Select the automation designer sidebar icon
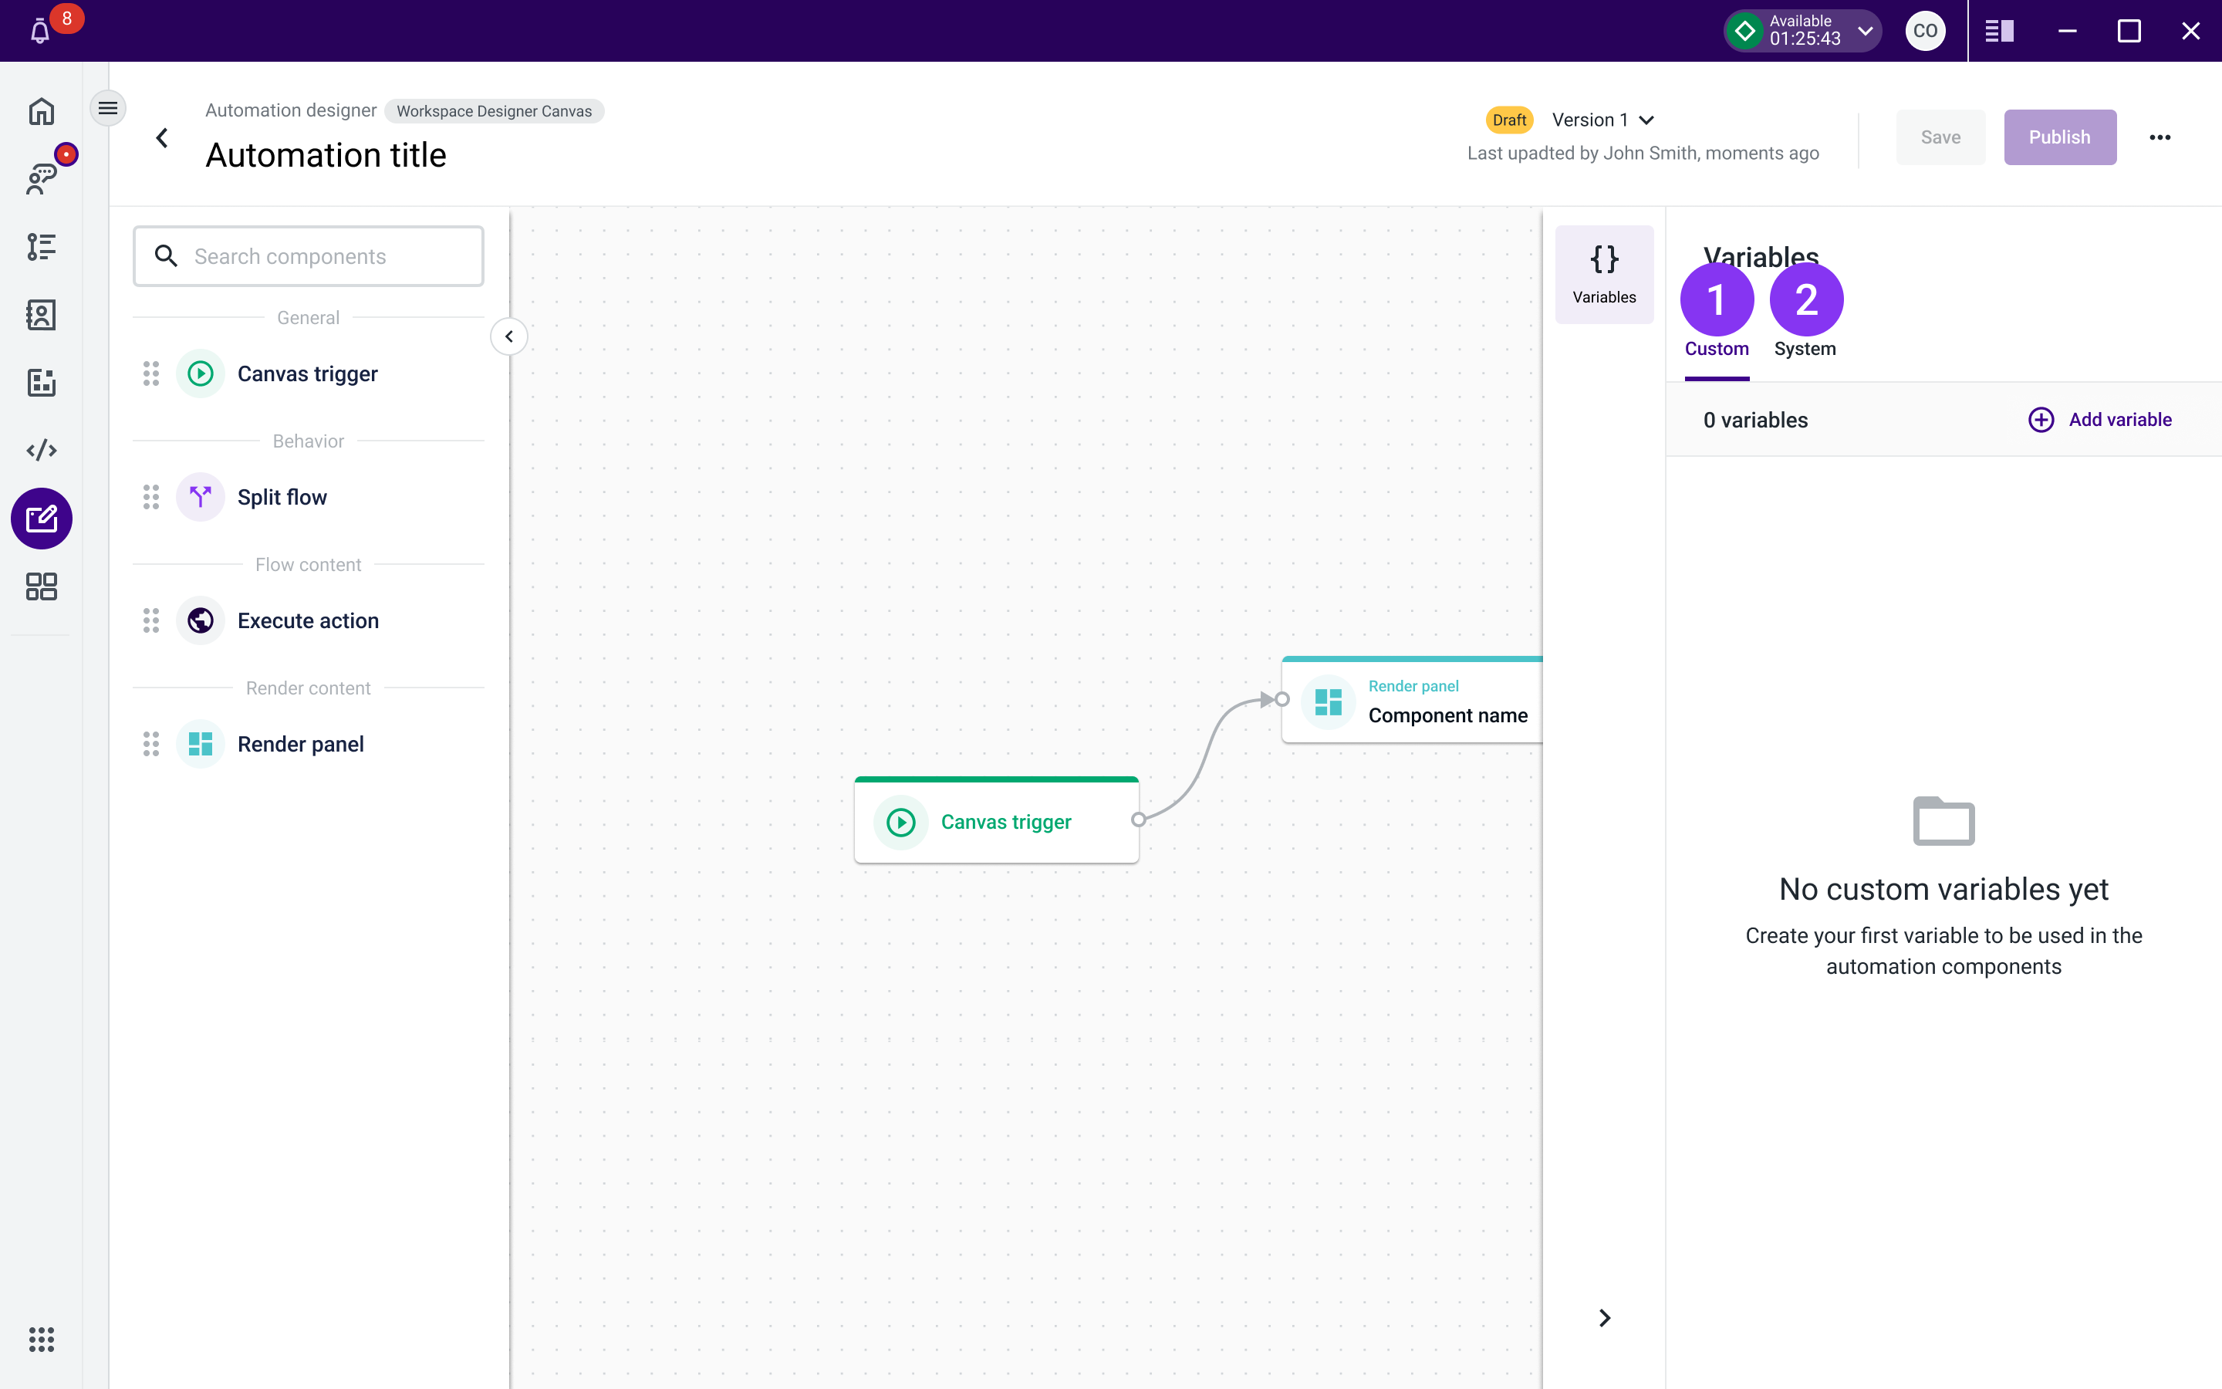Screen dimensions: 2222x1389 click(x=42, y=519)
